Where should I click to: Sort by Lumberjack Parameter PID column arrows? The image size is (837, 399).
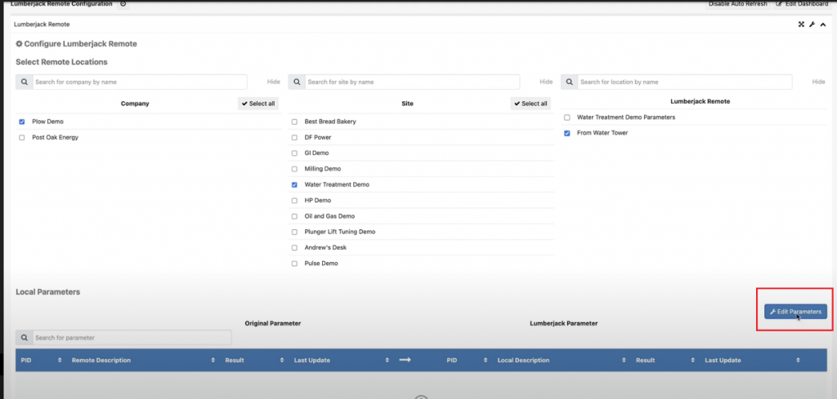(486, 360)
